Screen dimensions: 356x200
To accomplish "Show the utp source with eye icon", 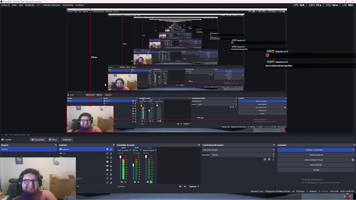I will click(x=107, y=153).
